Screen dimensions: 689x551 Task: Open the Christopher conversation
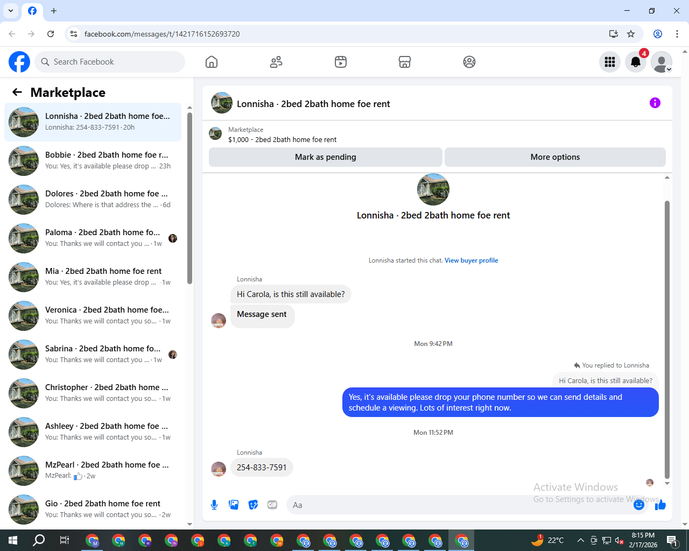click(93, 393)
